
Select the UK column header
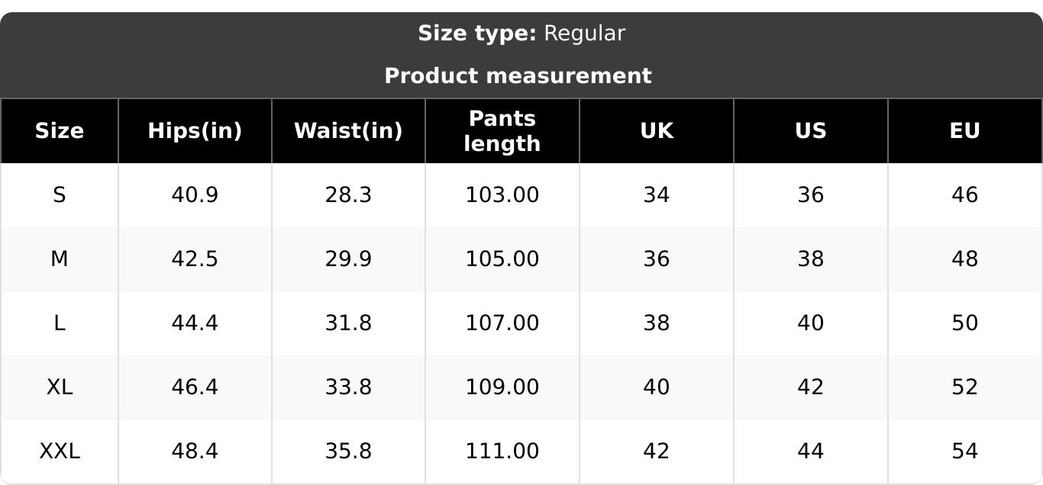pos(657,131)
